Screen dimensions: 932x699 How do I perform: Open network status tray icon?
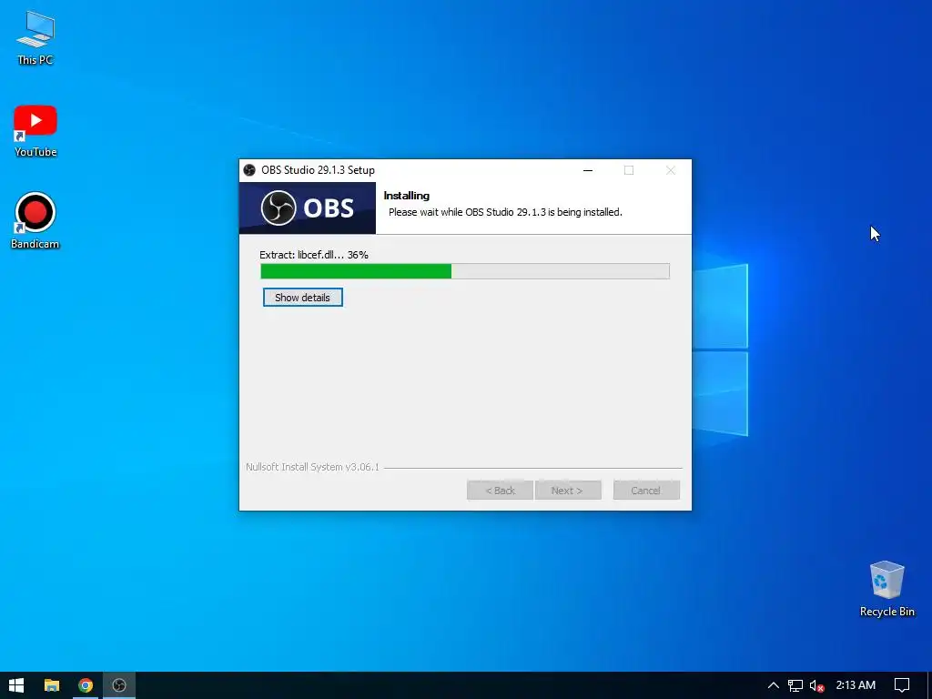795,685
